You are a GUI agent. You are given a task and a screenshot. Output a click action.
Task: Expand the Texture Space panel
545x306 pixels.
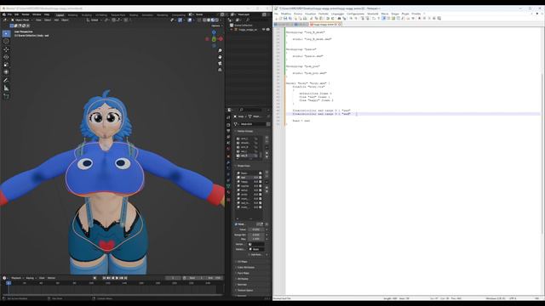[244, 290]
